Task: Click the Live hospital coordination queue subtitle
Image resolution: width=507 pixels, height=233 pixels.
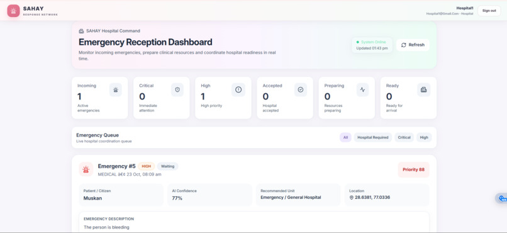Action: pyautogui.click(x=104, y=142)
